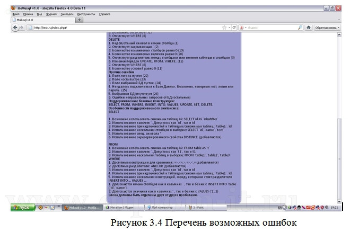Switch to the Mollusql Mozilla taskbar button
Screen dimensions: 359x232
click(82, 208)
